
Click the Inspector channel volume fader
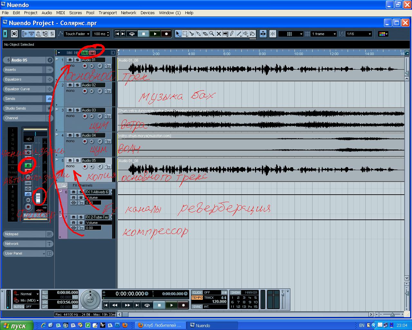38,198
